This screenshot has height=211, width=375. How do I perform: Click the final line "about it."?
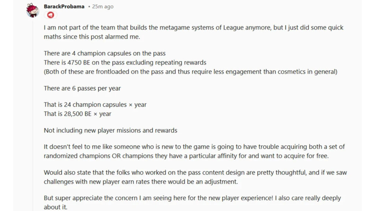(x=56, y=207)
